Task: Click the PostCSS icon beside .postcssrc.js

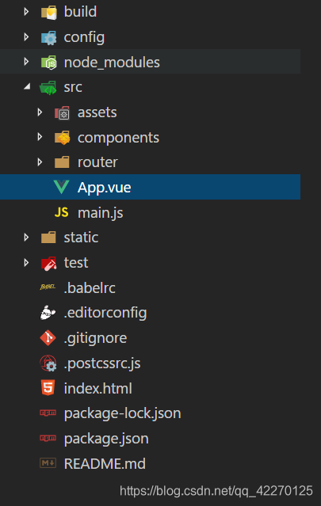Action: 48,363
